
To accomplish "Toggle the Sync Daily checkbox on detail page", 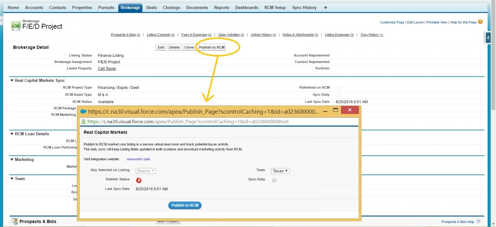I will tap(339, 95).
